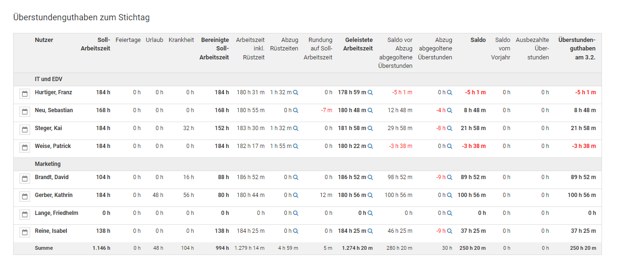Open calendar icon for Weise, Patrick
This screenshot has width=618, height=271.
tap(24, 148)
